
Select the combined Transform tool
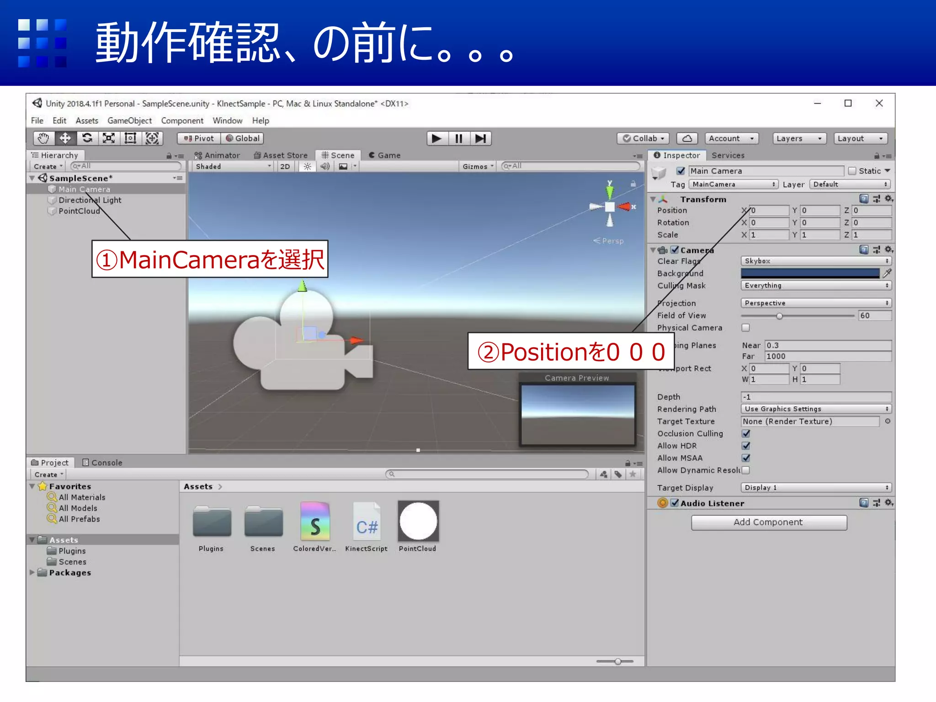point(152,138)
